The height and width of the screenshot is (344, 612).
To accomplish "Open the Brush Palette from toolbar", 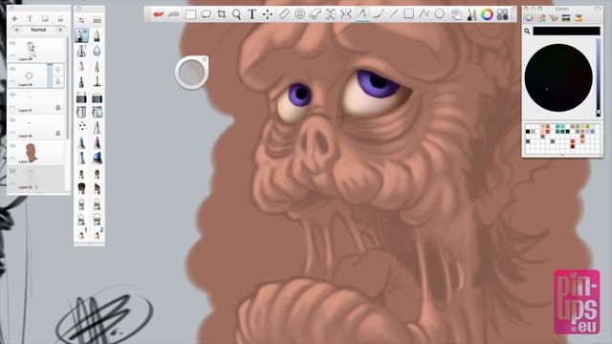I will click(x=471, y=15).
